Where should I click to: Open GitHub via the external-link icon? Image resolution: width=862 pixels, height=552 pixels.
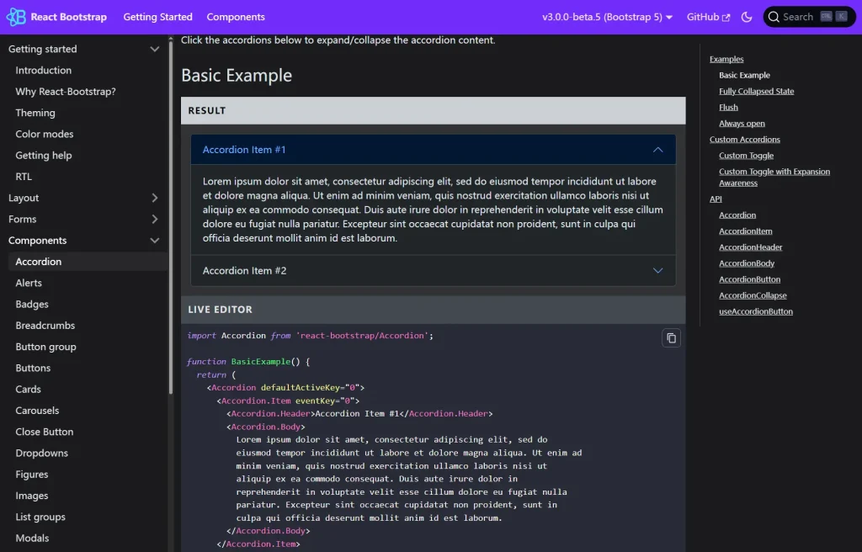(725, 16)
